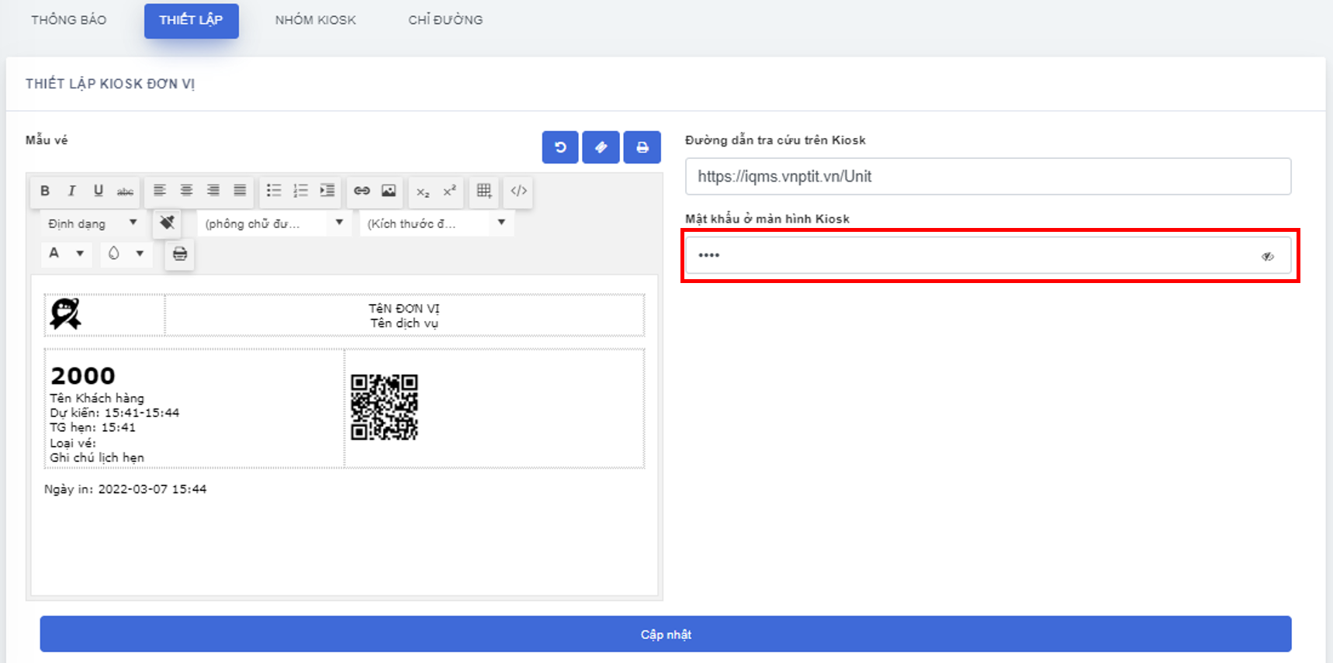
Task: Switch to the THÔNG BÁO tab
Action: coord(69,20)
